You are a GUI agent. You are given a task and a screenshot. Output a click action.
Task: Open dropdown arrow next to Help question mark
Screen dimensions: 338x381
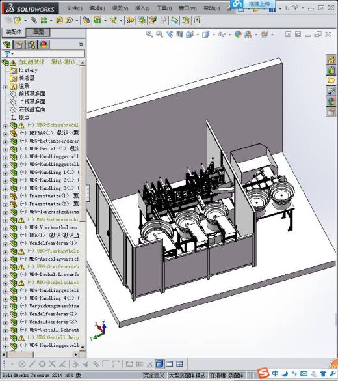(x=303, y=8)
